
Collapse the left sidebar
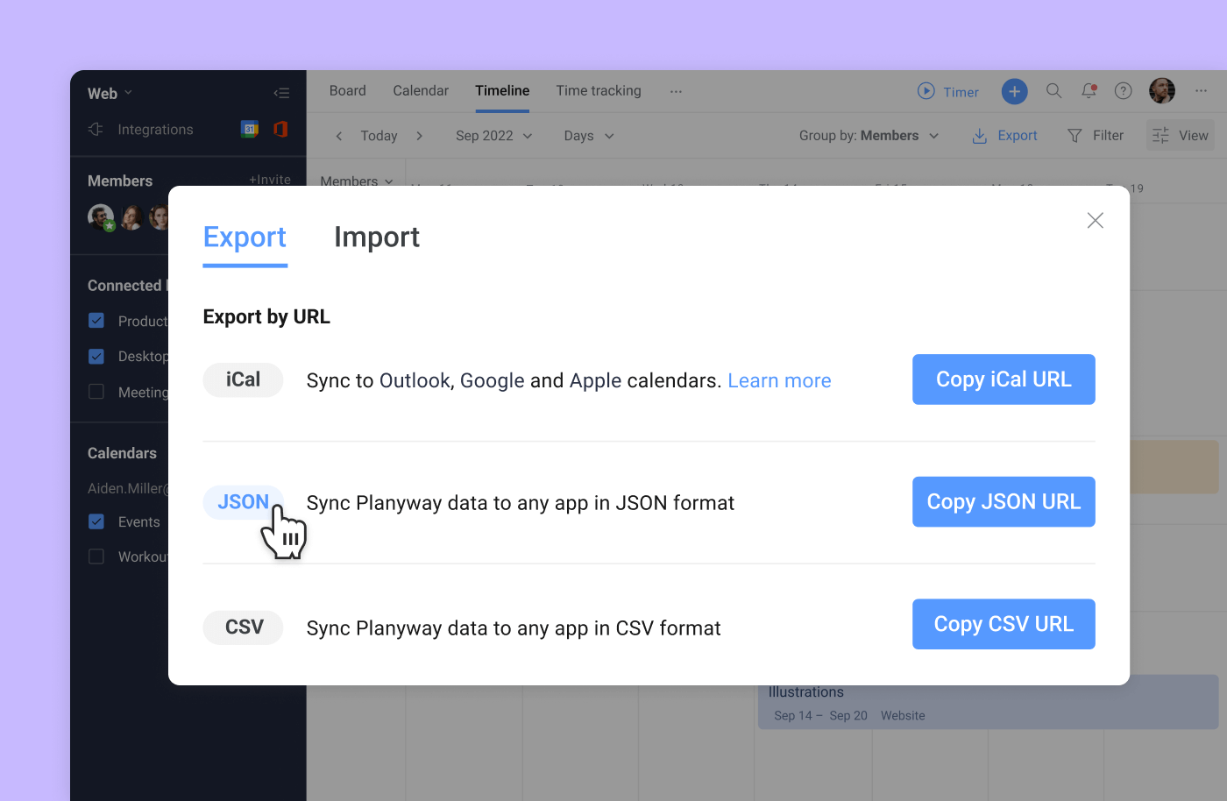(281, 92)
